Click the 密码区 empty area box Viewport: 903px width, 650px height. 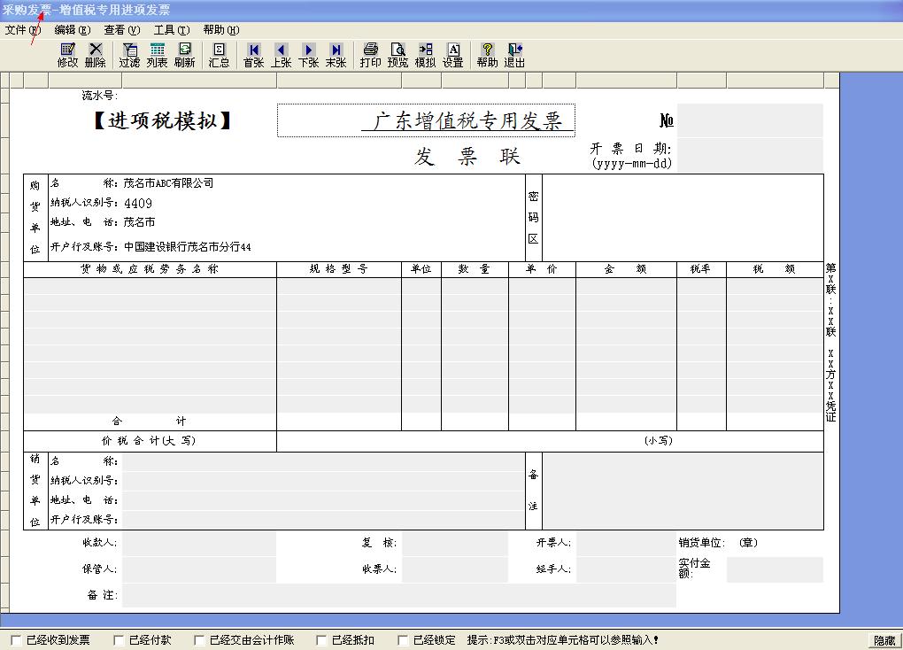[683, 218]
